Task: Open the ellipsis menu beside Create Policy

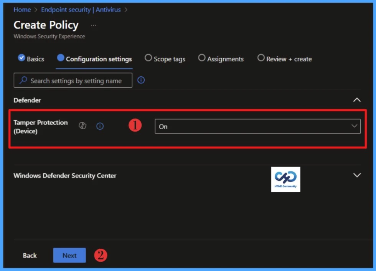Action: [93, 25]
